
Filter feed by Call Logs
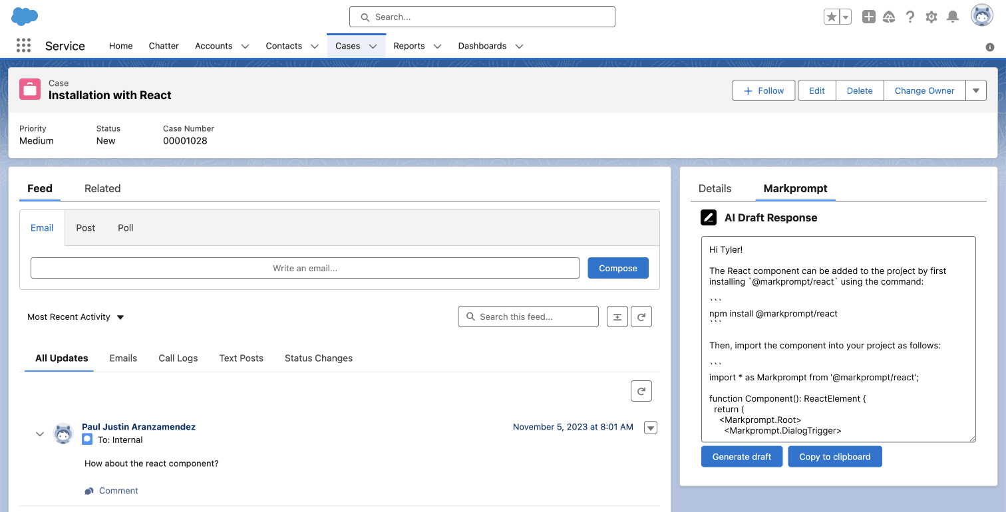click(x=178, y=358)
